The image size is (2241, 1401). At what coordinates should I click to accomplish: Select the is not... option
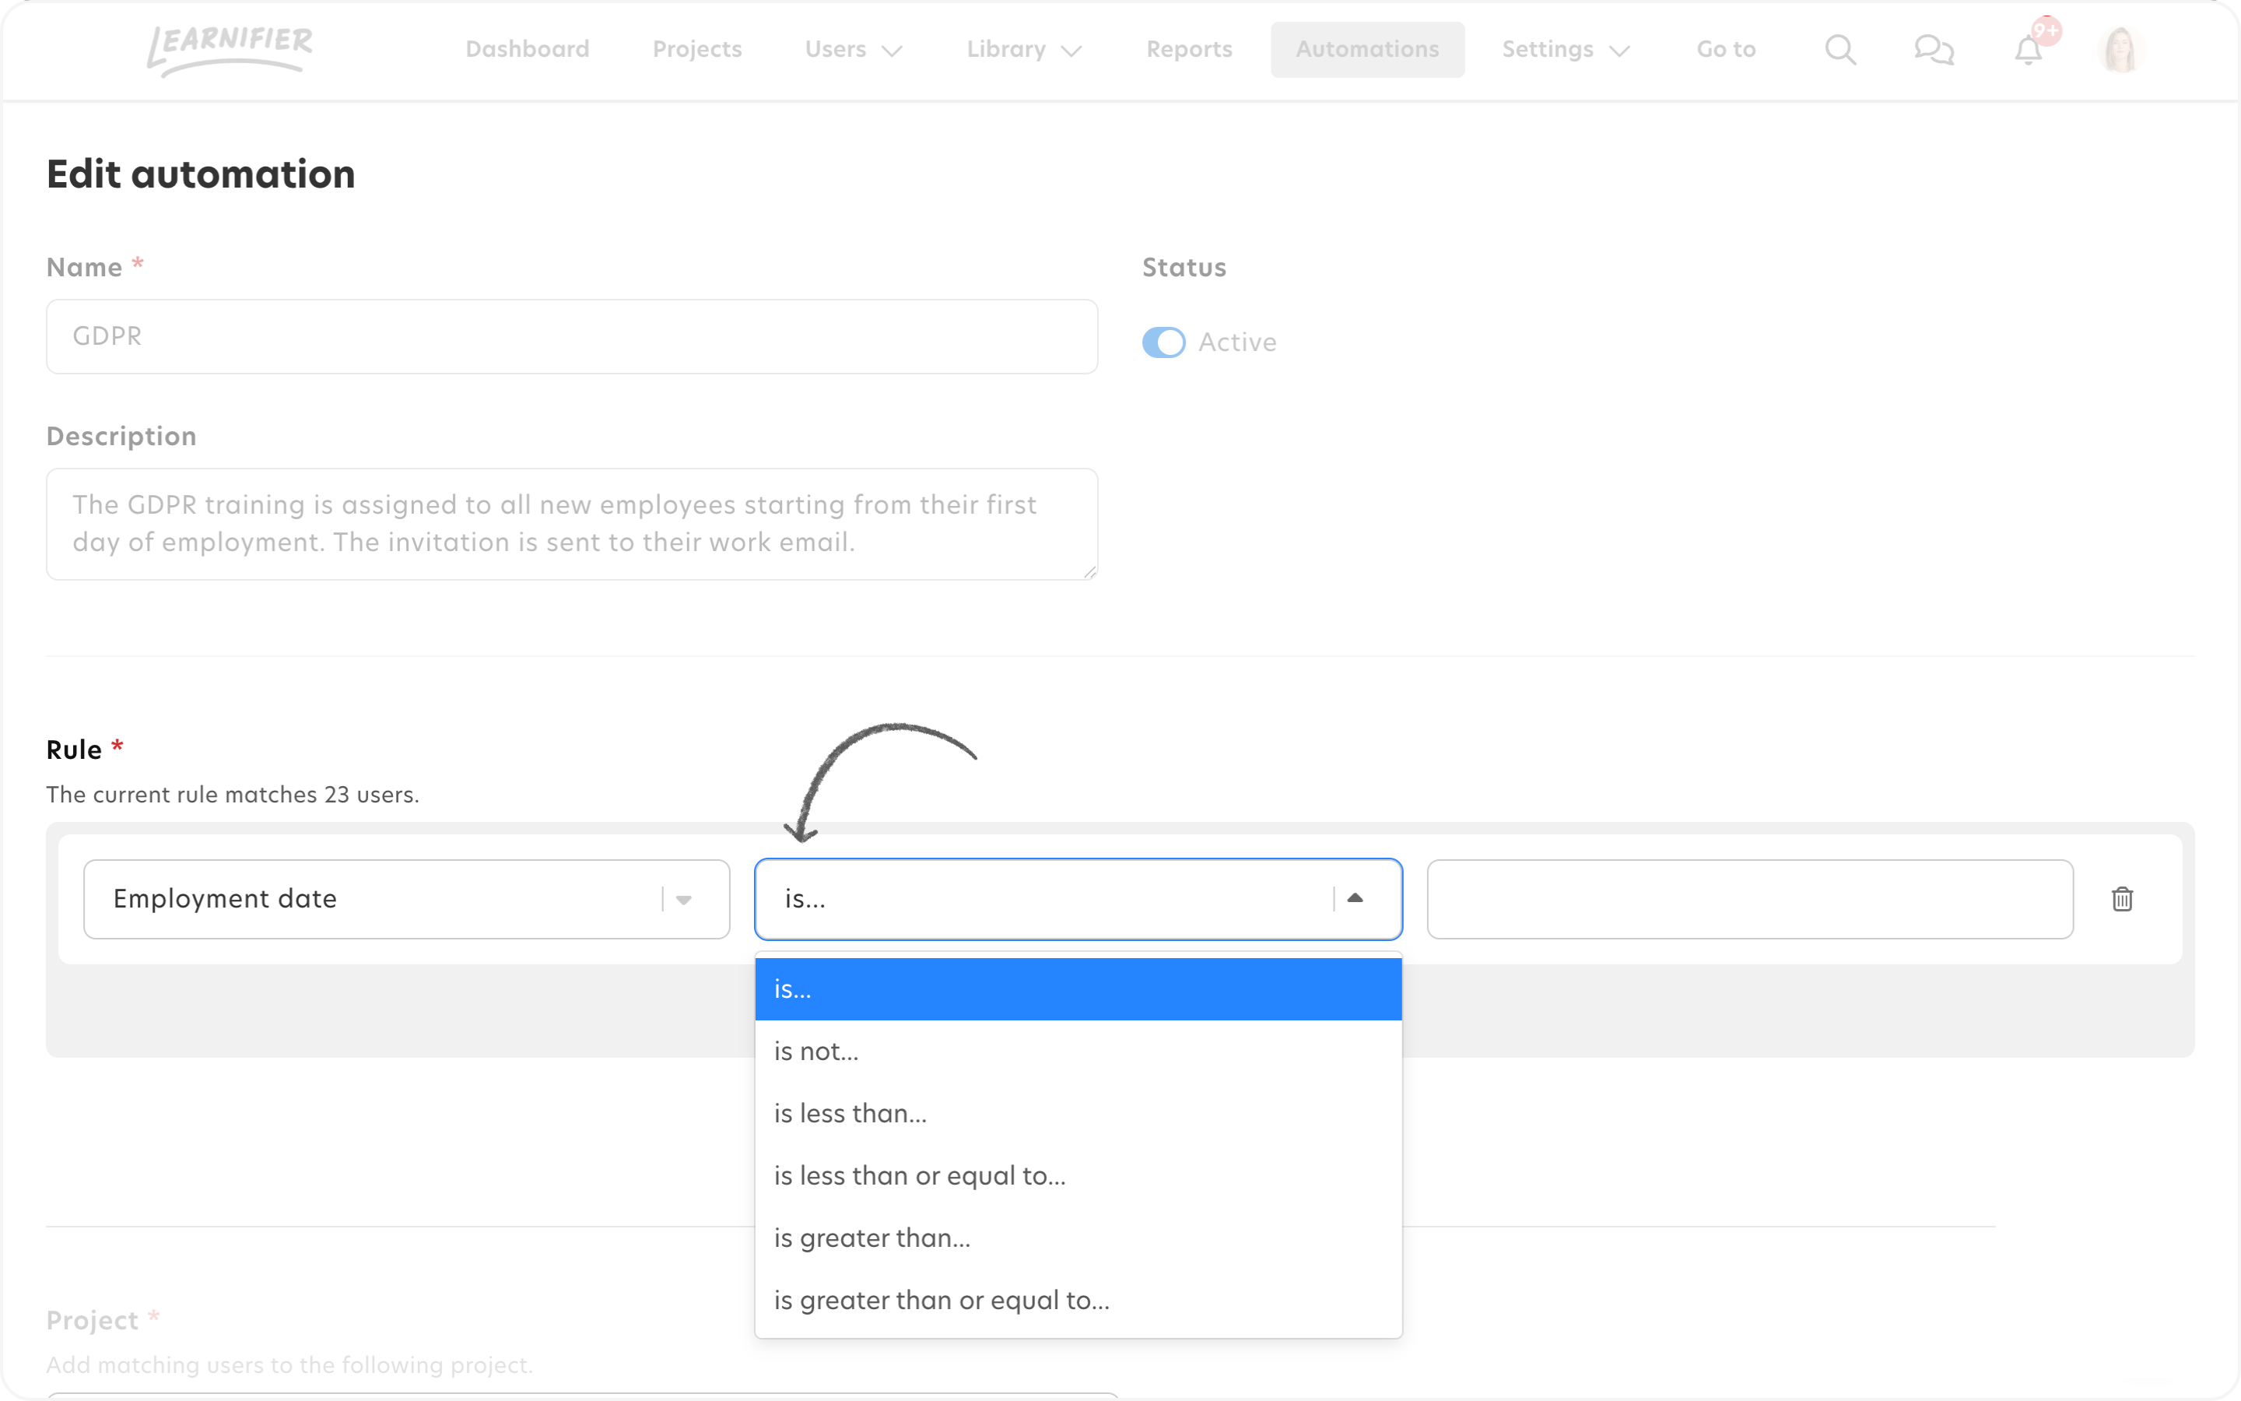tap(1078, 1051)
